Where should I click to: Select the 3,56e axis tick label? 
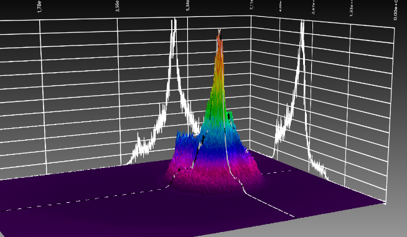click(118, 6)
